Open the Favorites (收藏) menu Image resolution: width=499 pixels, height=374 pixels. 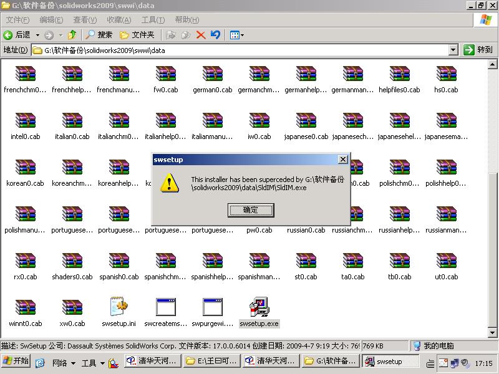pyautogui.click(x=119, y=20)
